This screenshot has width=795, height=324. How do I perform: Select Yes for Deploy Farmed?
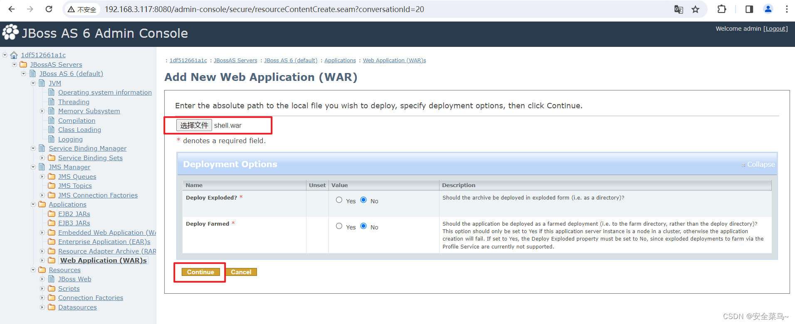339,226
